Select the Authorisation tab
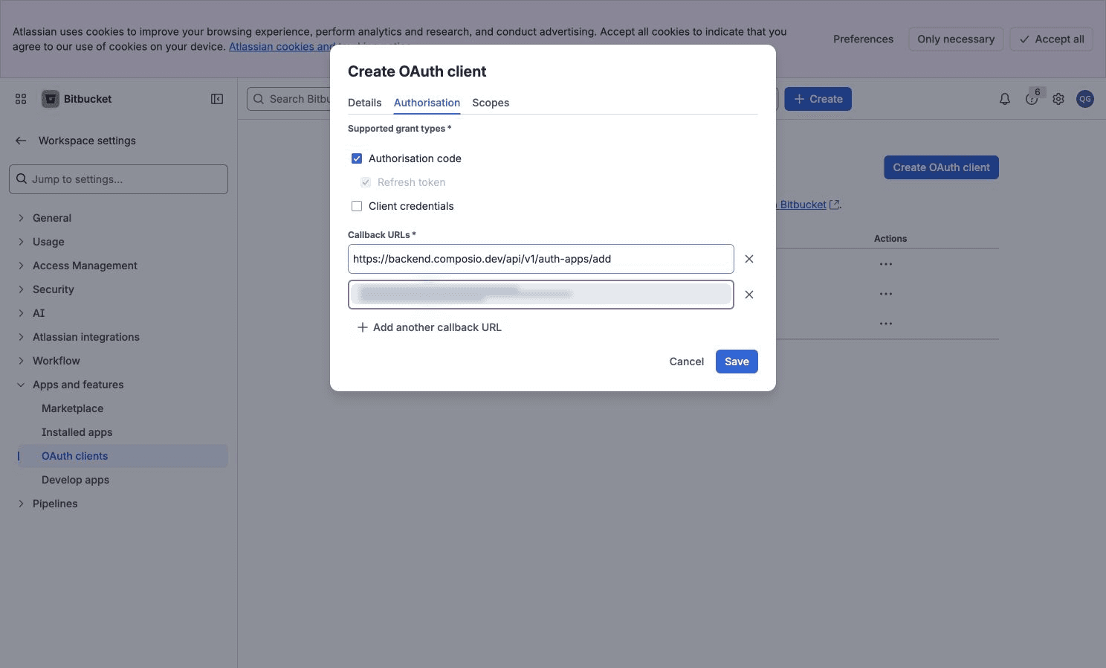The image size is (1106, 668). (427, 103)
